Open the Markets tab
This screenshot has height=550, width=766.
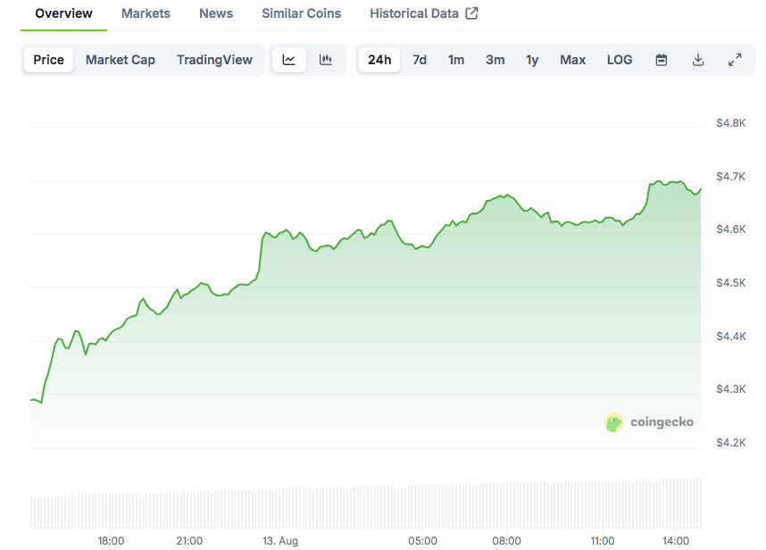146,13
